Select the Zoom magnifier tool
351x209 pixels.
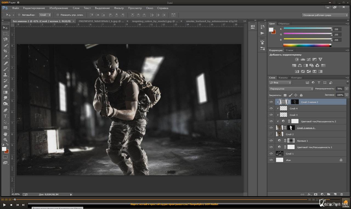5,140
